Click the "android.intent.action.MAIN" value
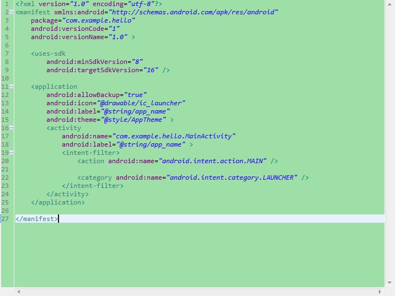 pos(212,161)
